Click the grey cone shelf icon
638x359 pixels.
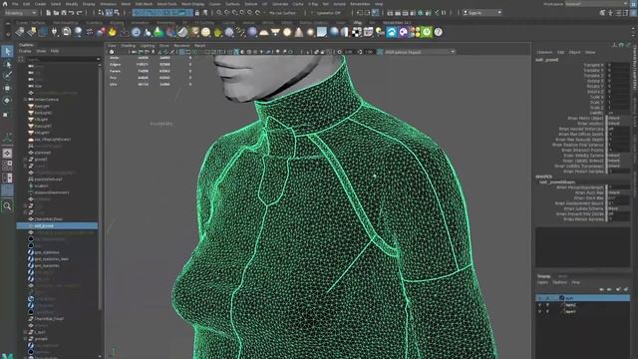[x=299, y=32]
